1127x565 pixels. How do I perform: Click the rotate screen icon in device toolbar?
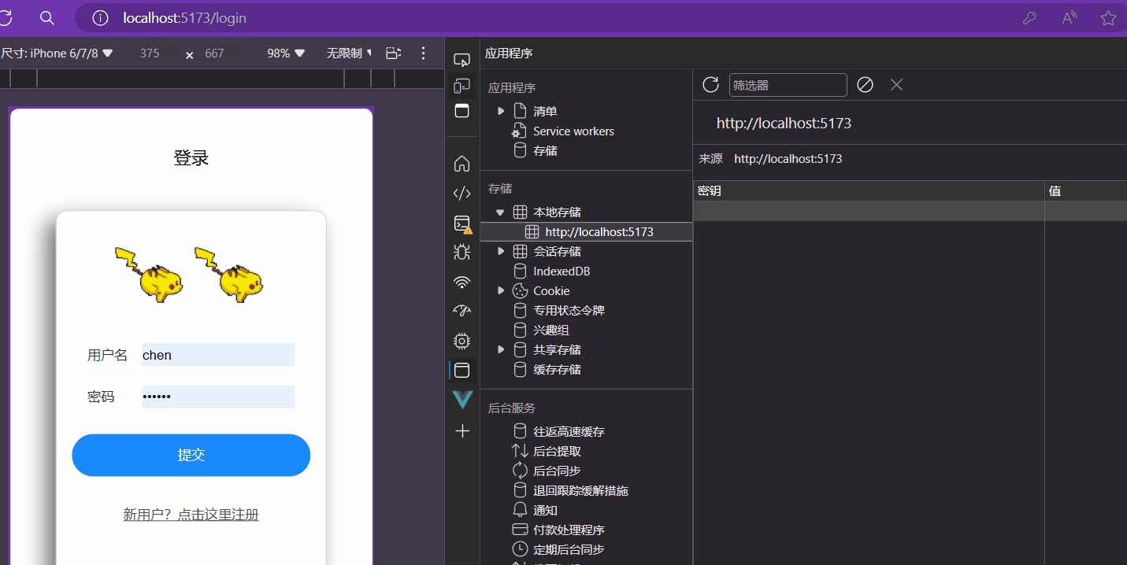pos(393,54)
